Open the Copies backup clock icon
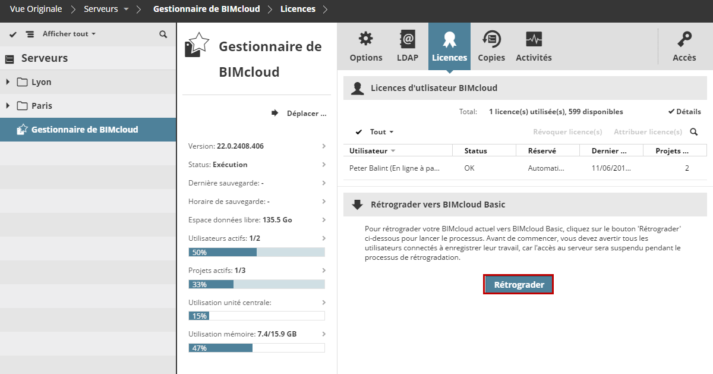The height and width of the screenshot is (374, 713). click(x=491, y=39)
